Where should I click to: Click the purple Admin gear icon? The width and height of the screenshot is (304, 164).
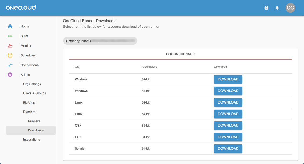[x=10, y=74]
